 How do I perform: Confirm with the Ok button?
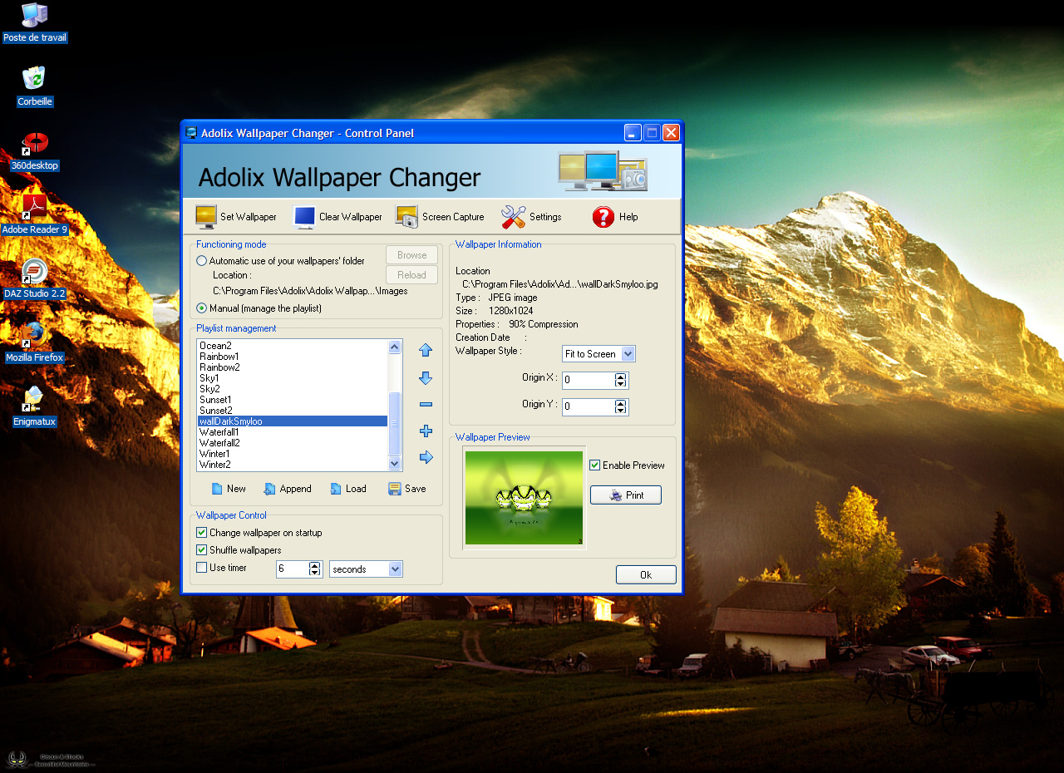646,574
